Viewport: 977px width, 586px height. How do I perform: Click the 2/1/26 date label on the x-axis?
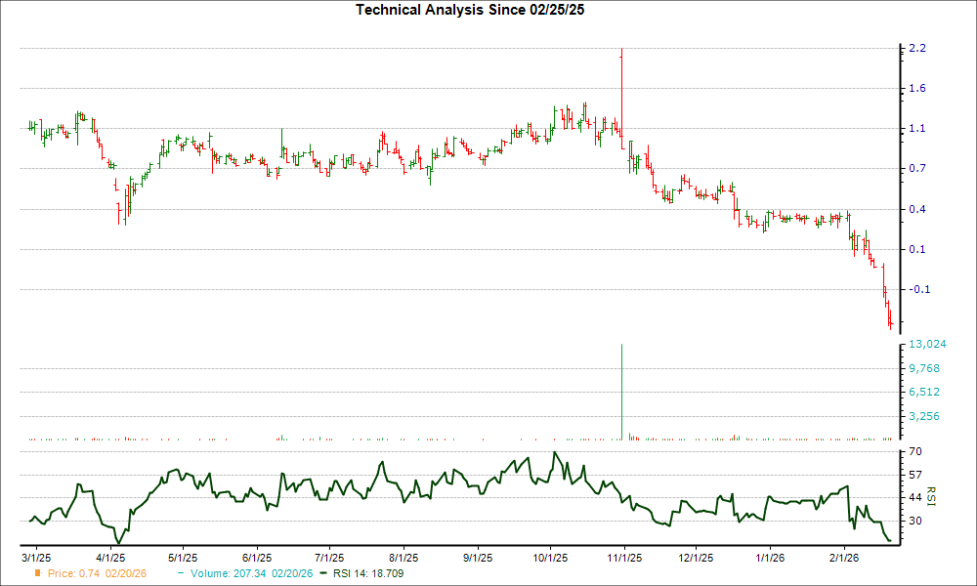844,558
